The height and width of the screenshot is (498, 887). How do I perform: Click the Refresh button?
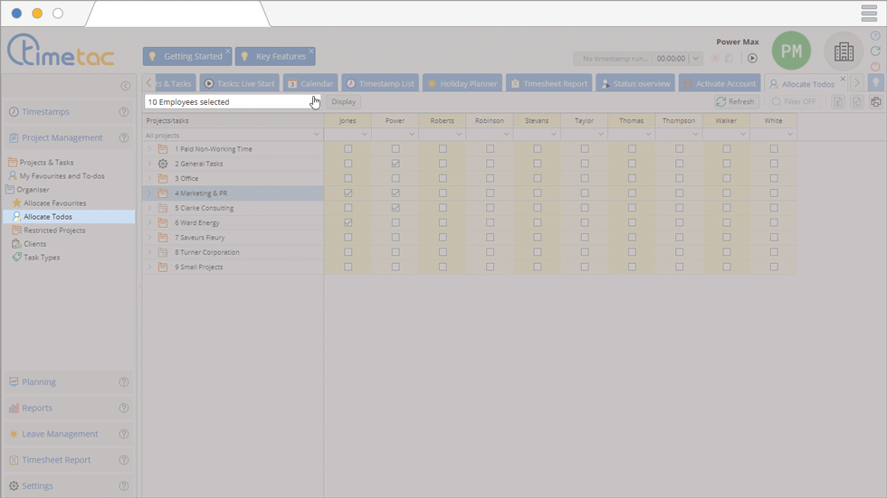click(x=734, y=102)
